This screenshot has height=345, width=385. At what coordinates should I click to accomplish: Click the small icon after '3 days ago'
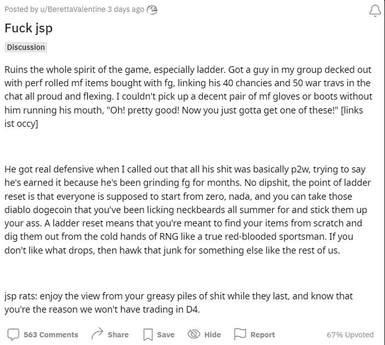152,10
